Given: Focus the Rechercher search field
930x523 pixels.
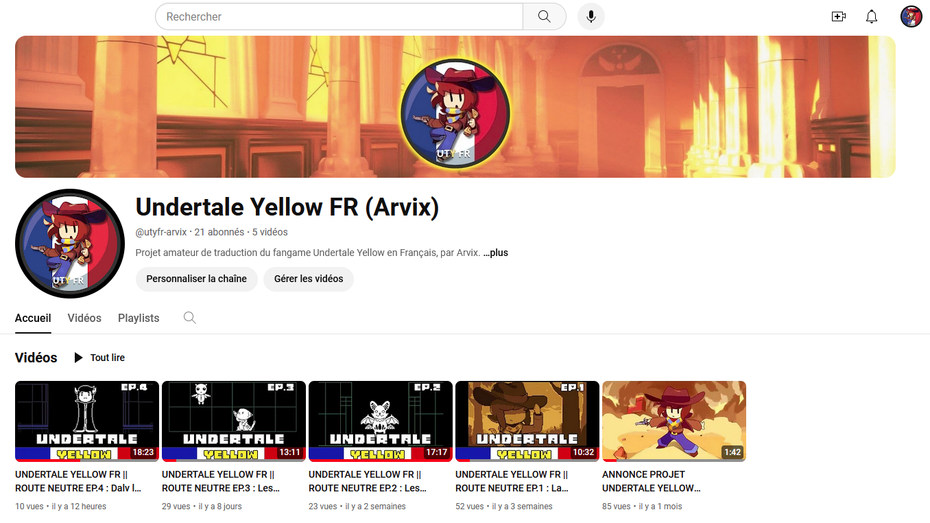Looking at the screenshot, I should pyautogui.click(x=339, y=16).
